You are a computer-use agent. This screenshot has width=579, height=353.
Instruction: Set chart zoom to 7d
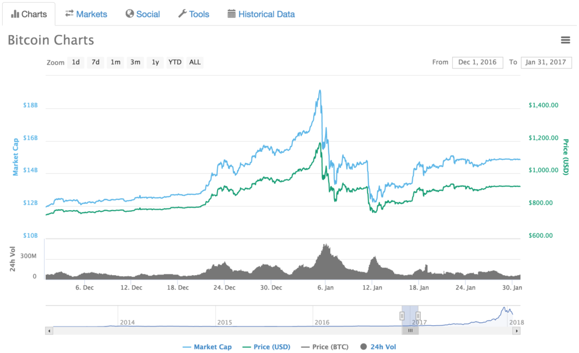pyautogui.click(x=96, y=62)
